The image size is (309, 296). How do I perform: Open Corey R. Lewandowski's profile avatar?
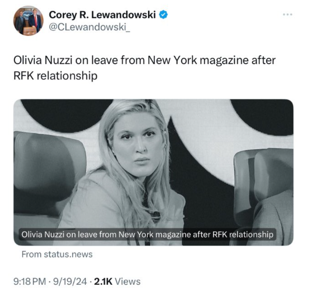coord(28,21)
